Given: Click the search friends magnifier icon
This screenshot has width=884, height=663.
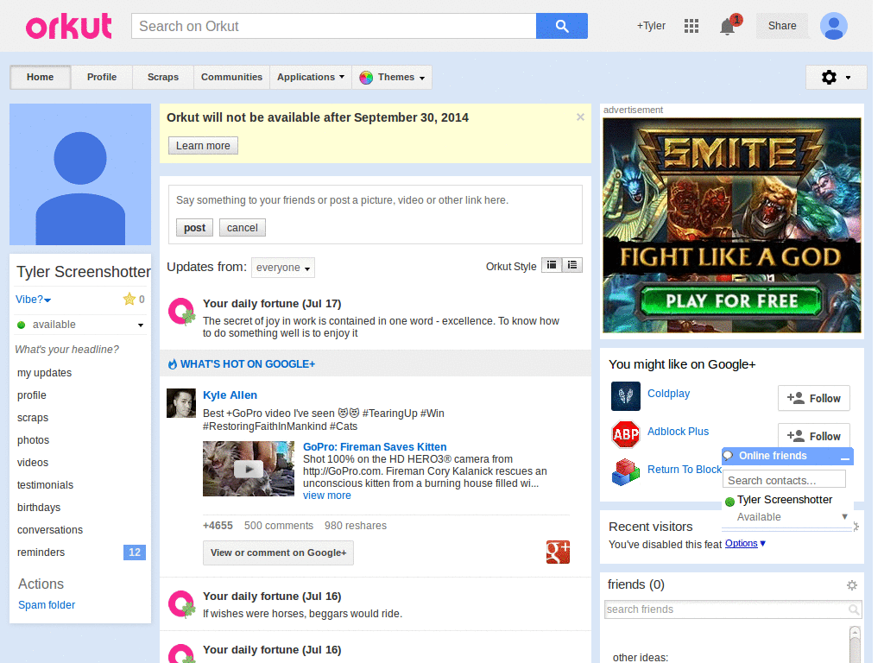Looking at the screenshot, I should [854, 609].
